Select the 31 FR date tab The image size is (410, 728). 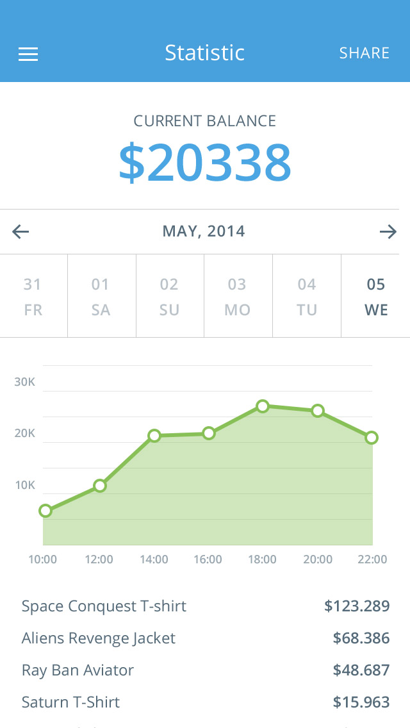[x=33, y=297]
